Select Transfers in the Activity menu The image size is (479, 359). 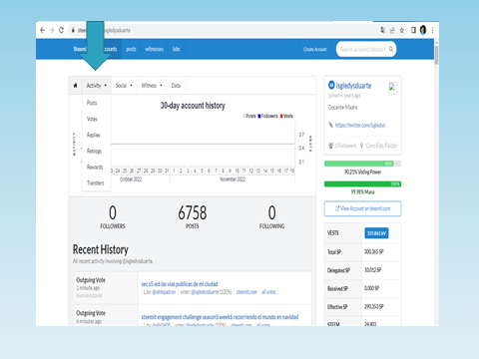(x=96, y=182)
